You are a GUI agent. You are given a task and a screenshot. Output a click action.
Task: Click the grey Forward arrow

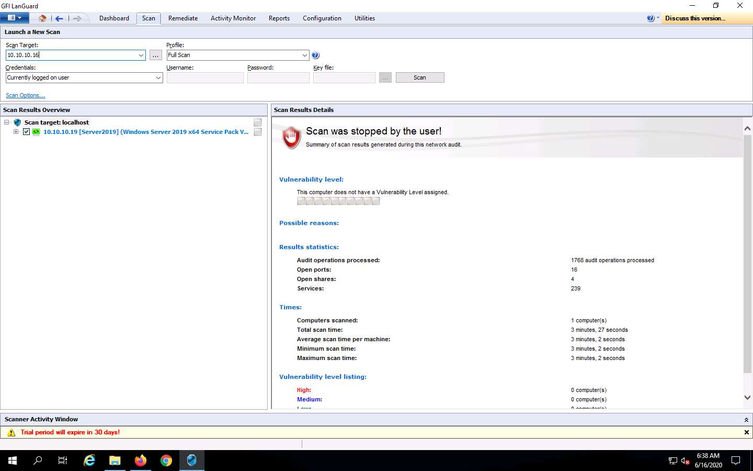pos(77,18)
